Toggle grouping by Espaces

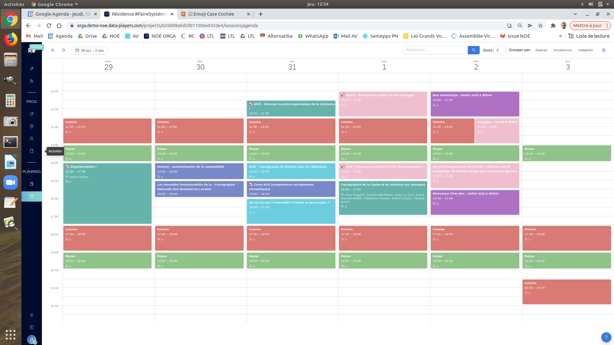(541, 50)
